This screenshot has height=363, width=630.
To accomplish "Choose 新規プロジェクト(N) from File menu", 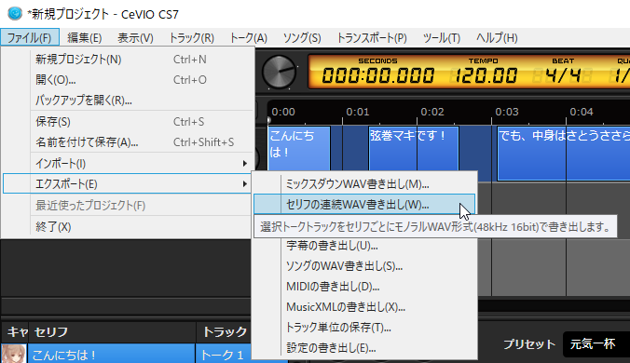I will (x=128, y=60).
